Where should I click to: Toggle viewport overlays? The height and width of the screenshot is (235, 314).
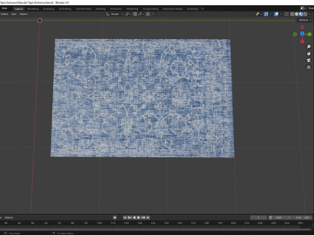click(x=277, y=14)
